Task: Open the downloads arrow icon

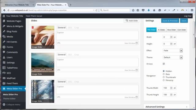Action: coord(149,10)
